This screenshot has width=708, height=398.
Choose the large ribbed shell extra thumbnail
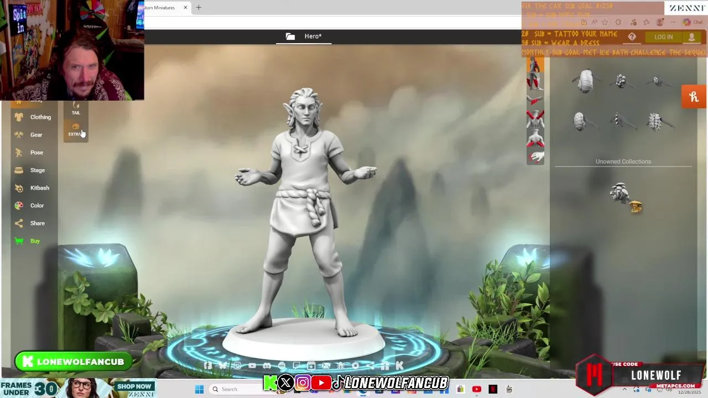coord(586,81)
